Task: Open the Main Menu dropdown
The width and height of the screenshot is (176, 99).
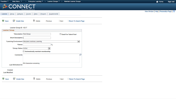Action: [x=17, y=1]
